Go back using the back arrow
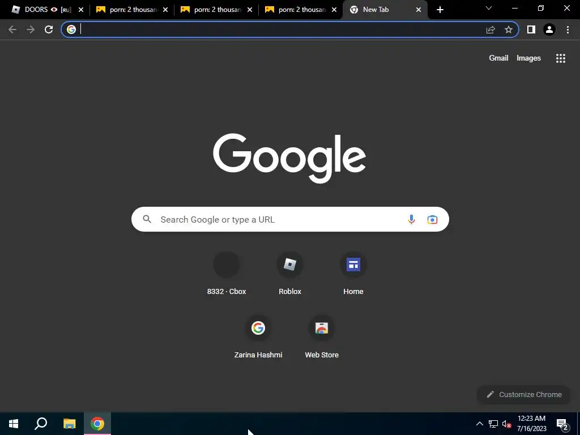580x435 pixels. pos(12,29)
